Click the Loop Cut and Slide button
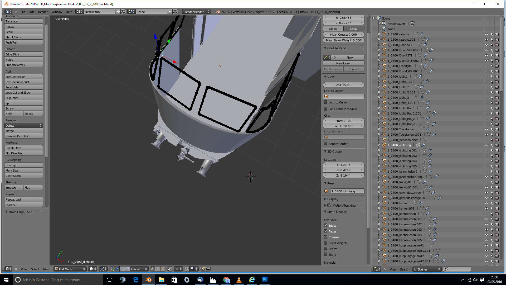The width and height of the screenshot is (506, 285). [23, 93]
